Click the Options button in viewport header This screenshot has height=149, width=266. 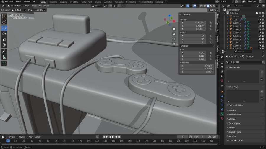click(x=213, y=10)
